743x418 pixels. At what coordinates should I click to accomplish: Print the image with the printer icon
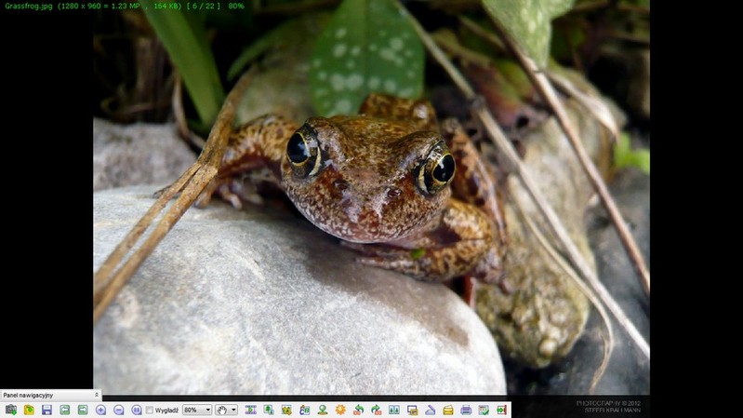click(x=466, y=410)
